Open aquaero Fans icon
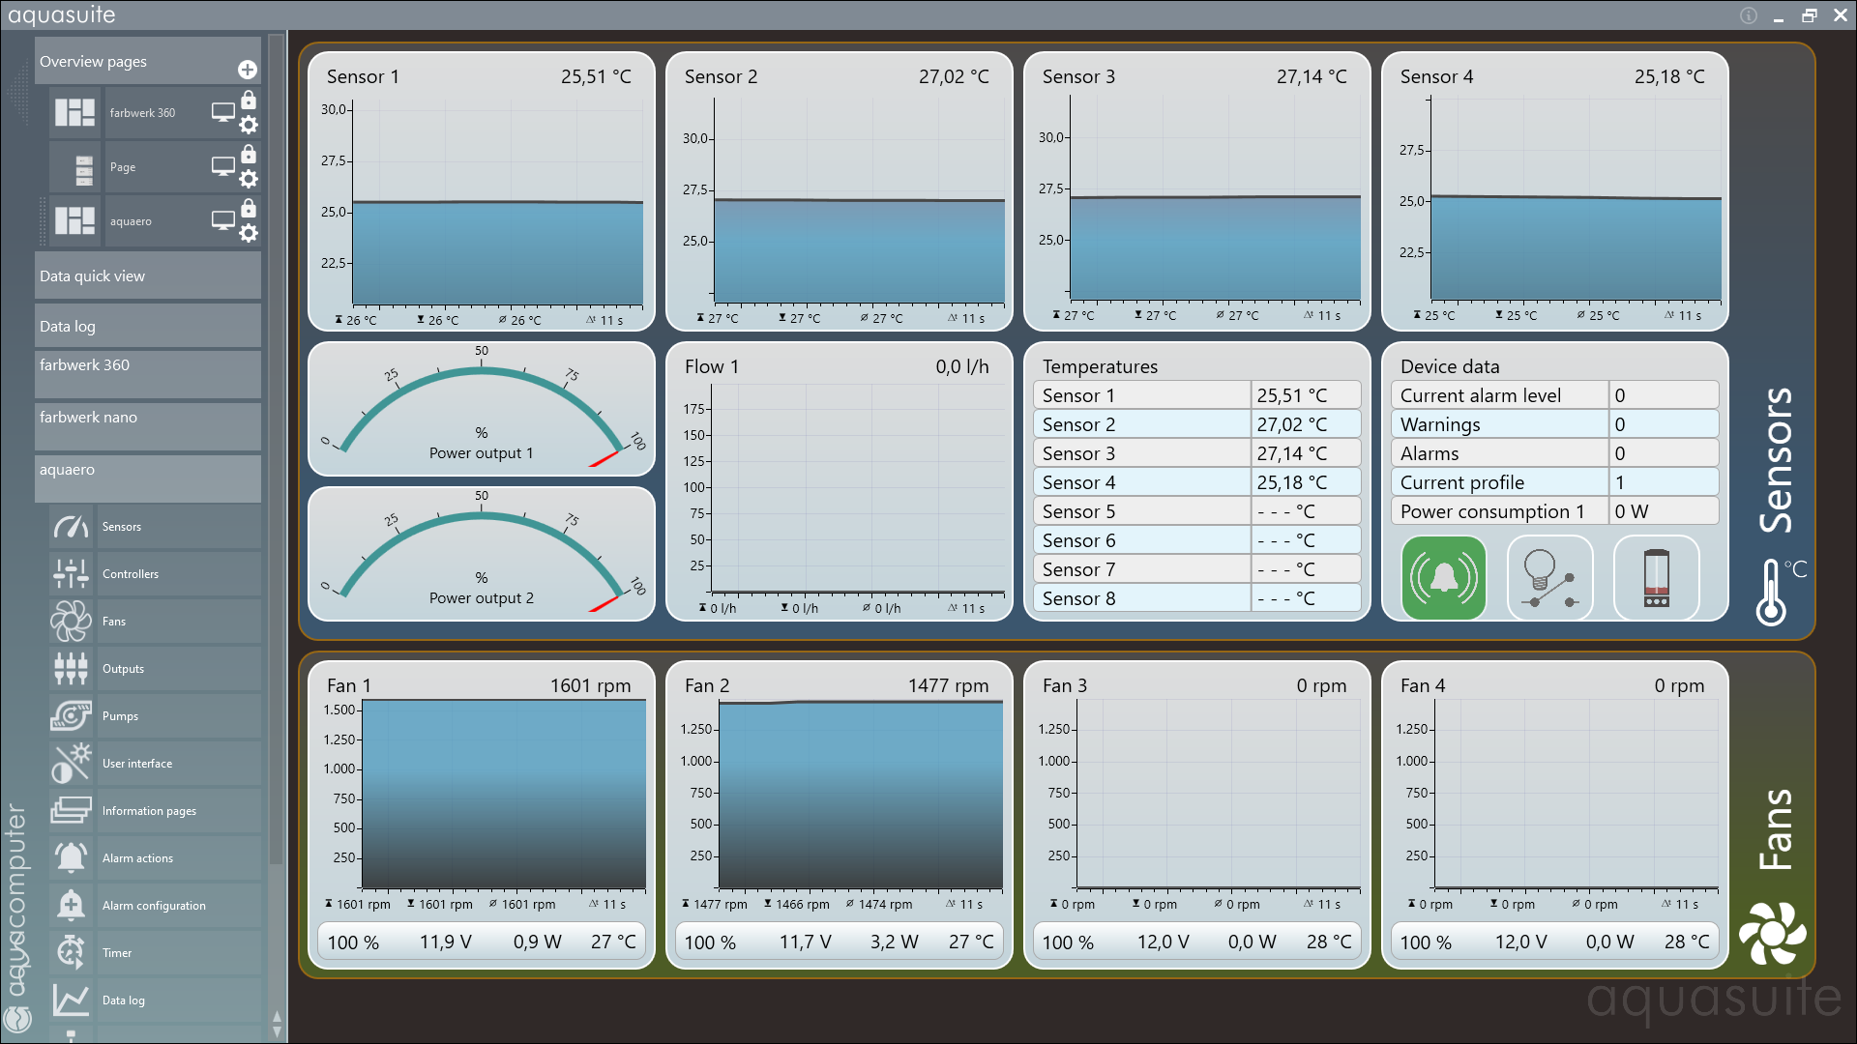Screen dimensions: 1857x1044 point(72,622)
